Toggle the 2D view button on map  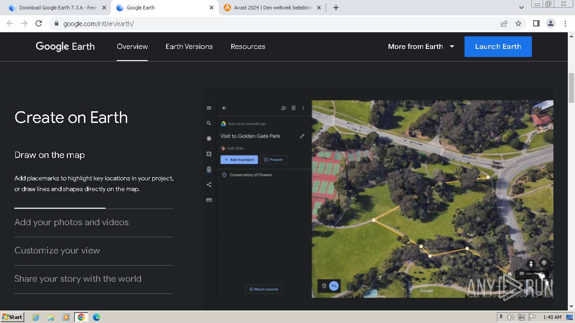coord(522,273)
